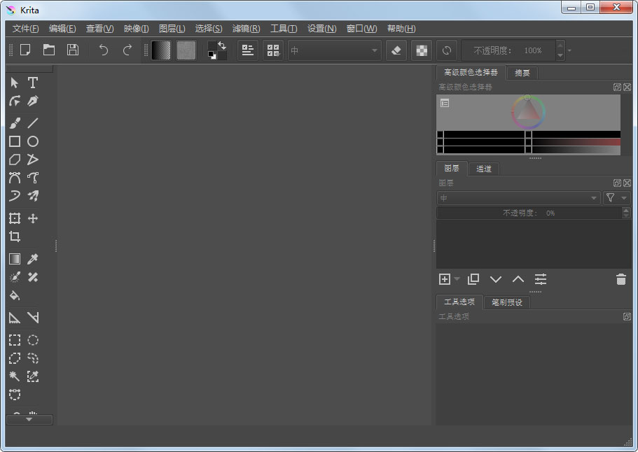
Task: Select the Crop tool
Action: 14,236
